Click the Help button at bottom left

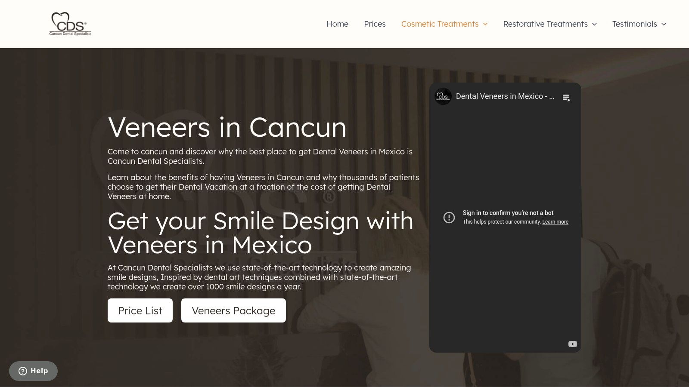click(33, 371)
